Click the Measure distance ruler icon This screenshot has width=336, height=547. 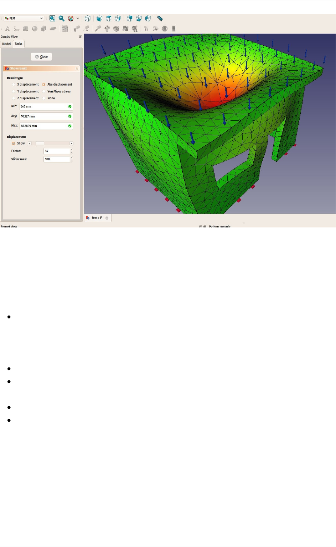coord(160,18)
